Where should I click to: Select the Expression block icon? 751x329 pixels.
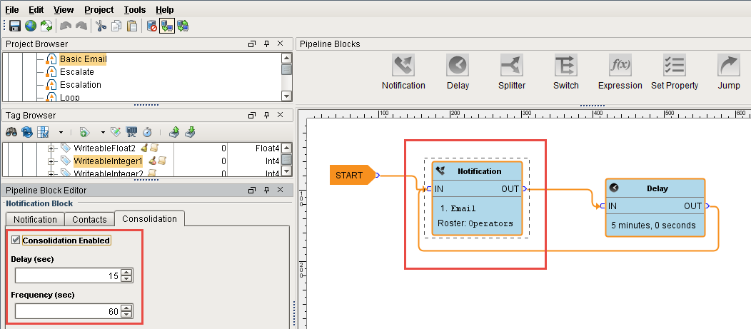click(620, 66)
